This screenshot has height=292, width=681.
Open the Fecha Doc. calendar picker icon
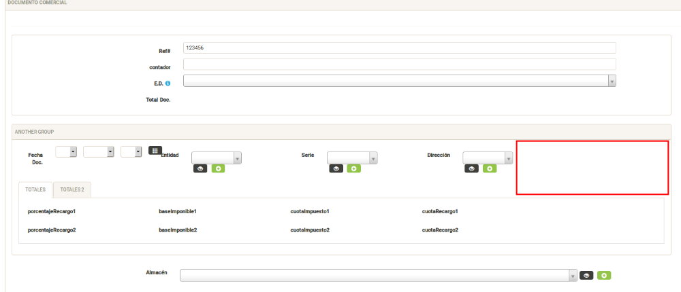point(155,150)
